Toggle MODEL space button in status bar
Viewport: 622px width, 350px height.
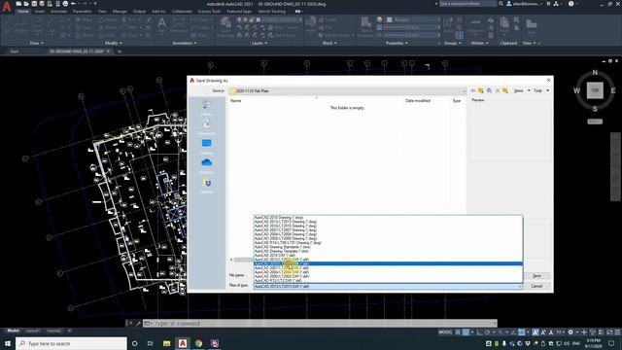click(445, 332)
